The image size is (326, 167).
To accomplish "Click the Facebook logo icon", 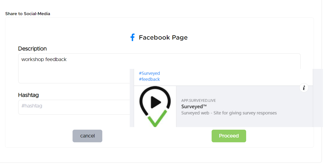I will 132,38.
